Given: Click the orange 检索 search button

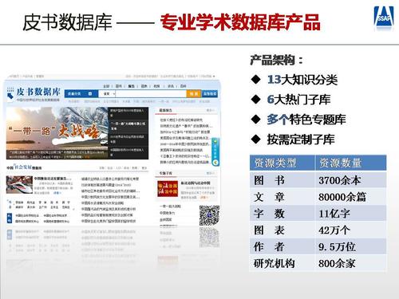Looking at the screenshot, I should pos(194,93).
